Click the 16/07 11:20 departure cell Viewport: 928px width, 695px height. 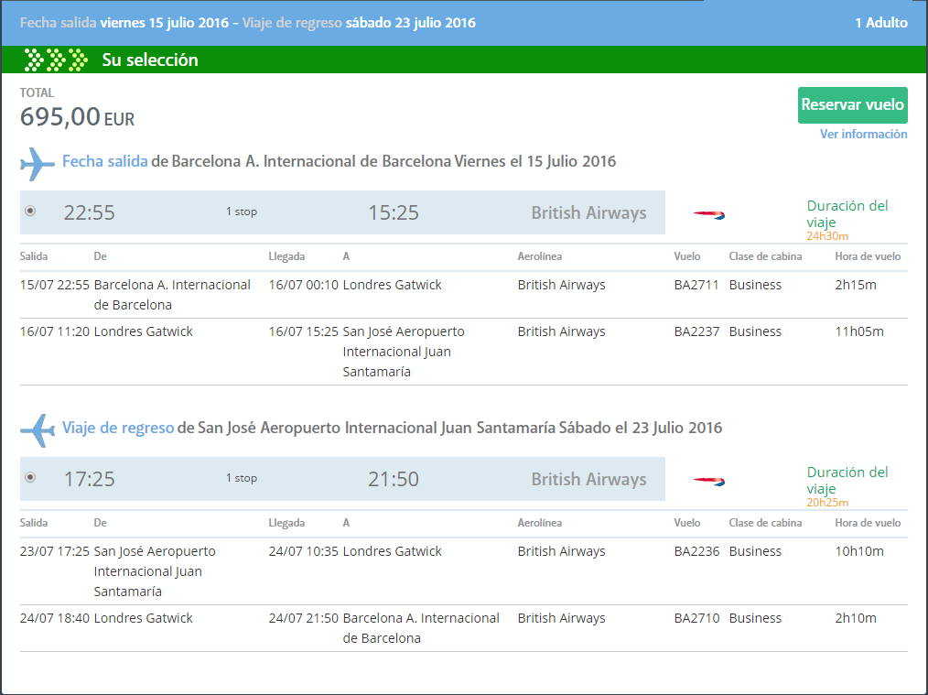[x=54, y=331]
